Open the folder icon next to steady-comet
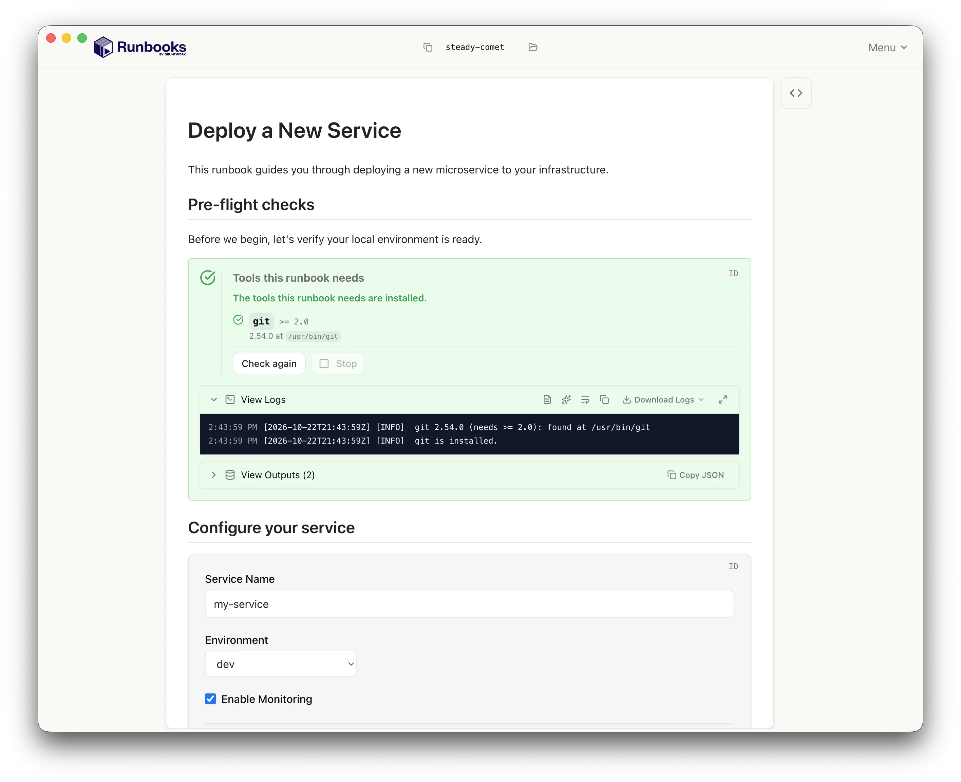The height and width of the screenshot is (782, 961). coord(533,47)
